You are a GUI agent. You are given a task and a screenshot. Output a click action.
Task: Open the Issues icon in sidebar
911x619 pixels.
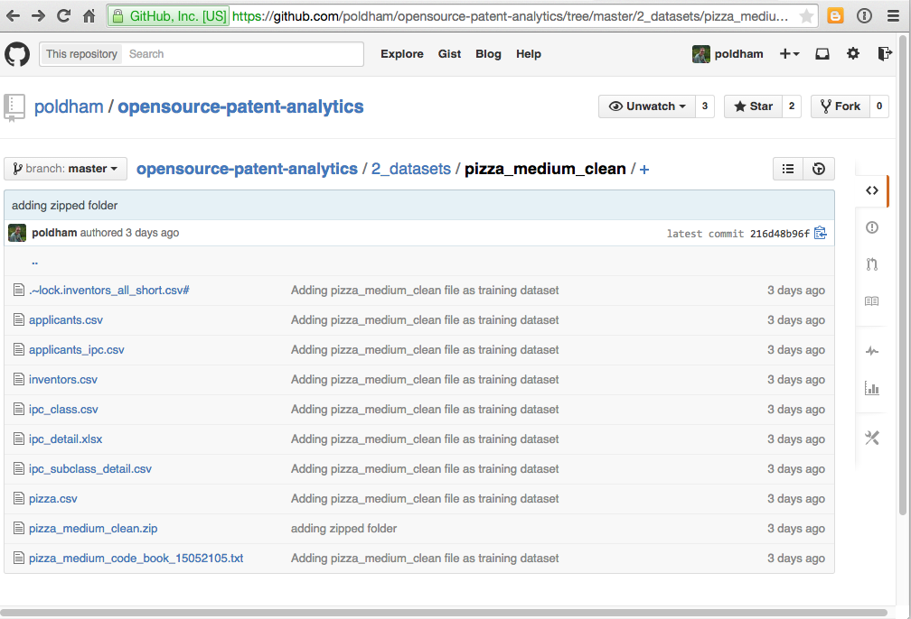point(871,227)
